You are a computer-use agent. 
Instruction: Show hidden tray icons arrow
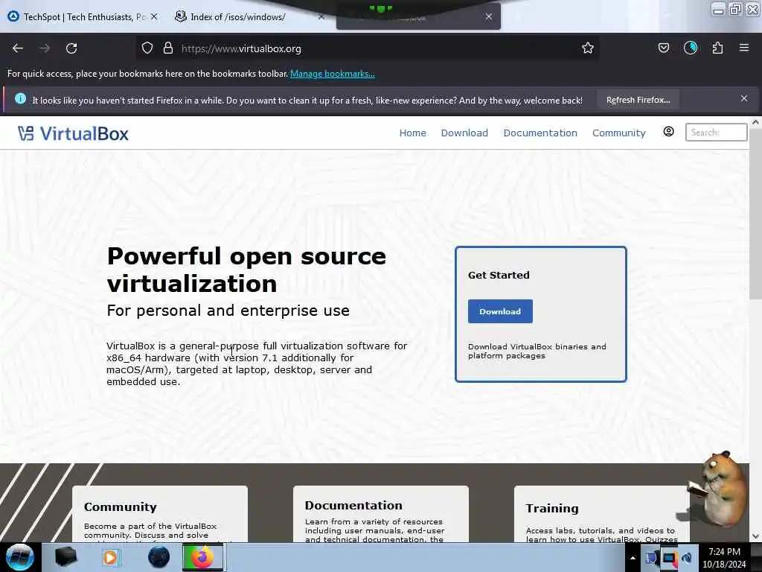633,558
